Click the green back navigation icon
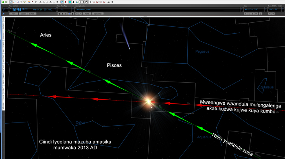Image resolution: width=285 pixels, height=159 pixels. pyautogui.click(x=3, y=2)
